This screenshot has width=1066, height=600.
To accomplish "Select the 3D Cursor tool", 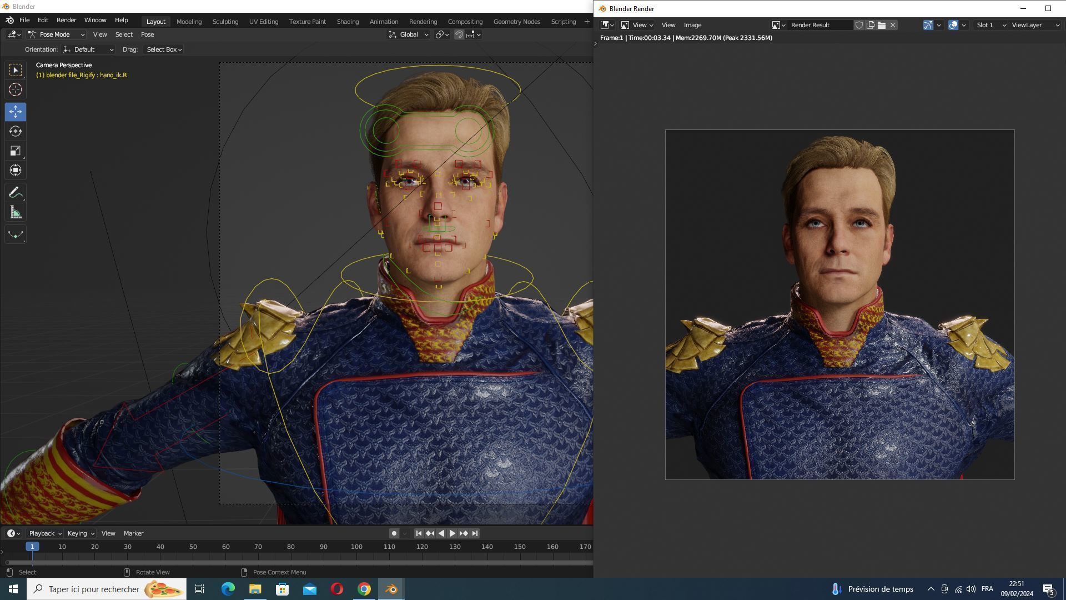I will click(16, 89).
